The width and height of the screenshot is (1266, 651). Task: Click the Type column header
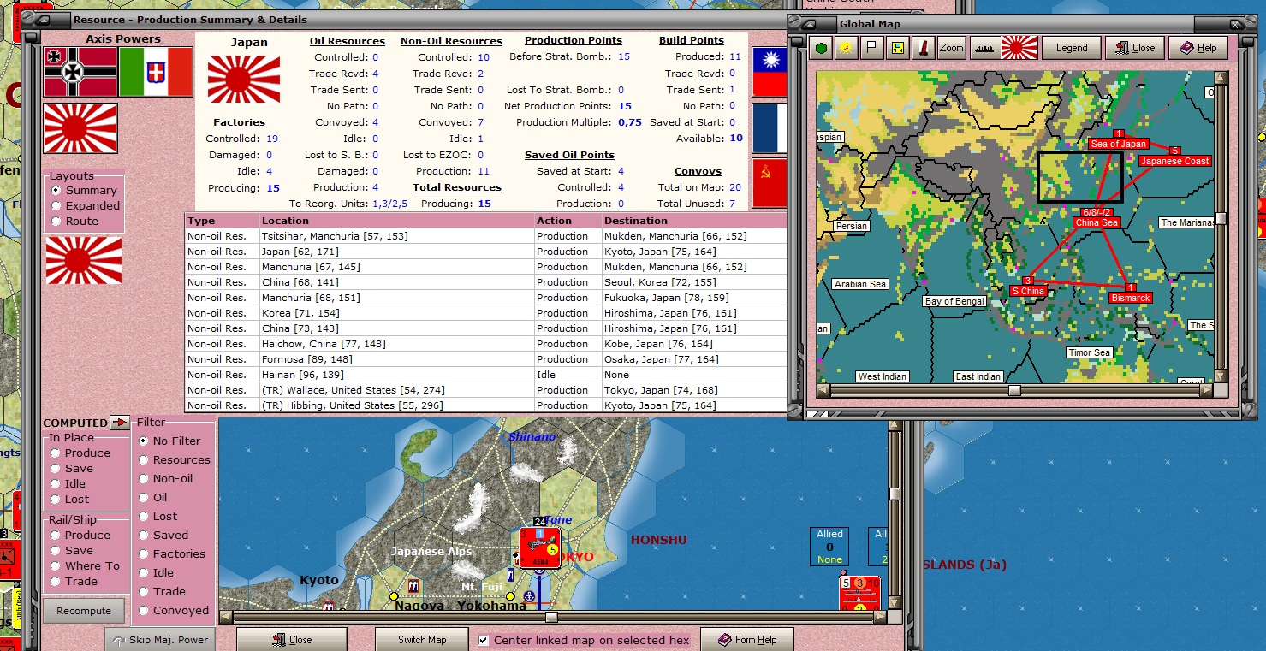coord(222,221)
